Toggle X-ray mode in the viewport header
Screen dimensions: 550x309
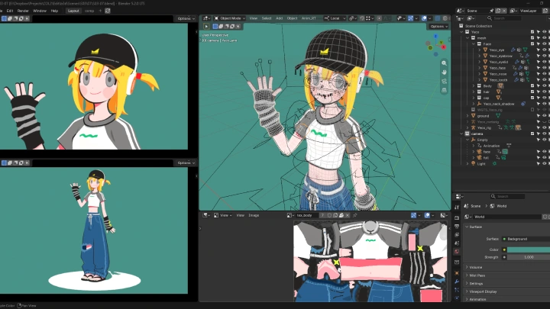[438, 18]
